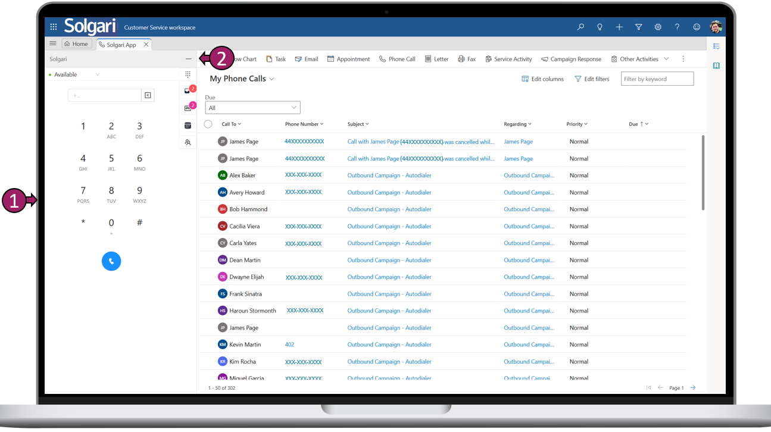Viewport: 771px width, 432px height.
Task: Open the James Page regarding link
Action: point(518,142)
